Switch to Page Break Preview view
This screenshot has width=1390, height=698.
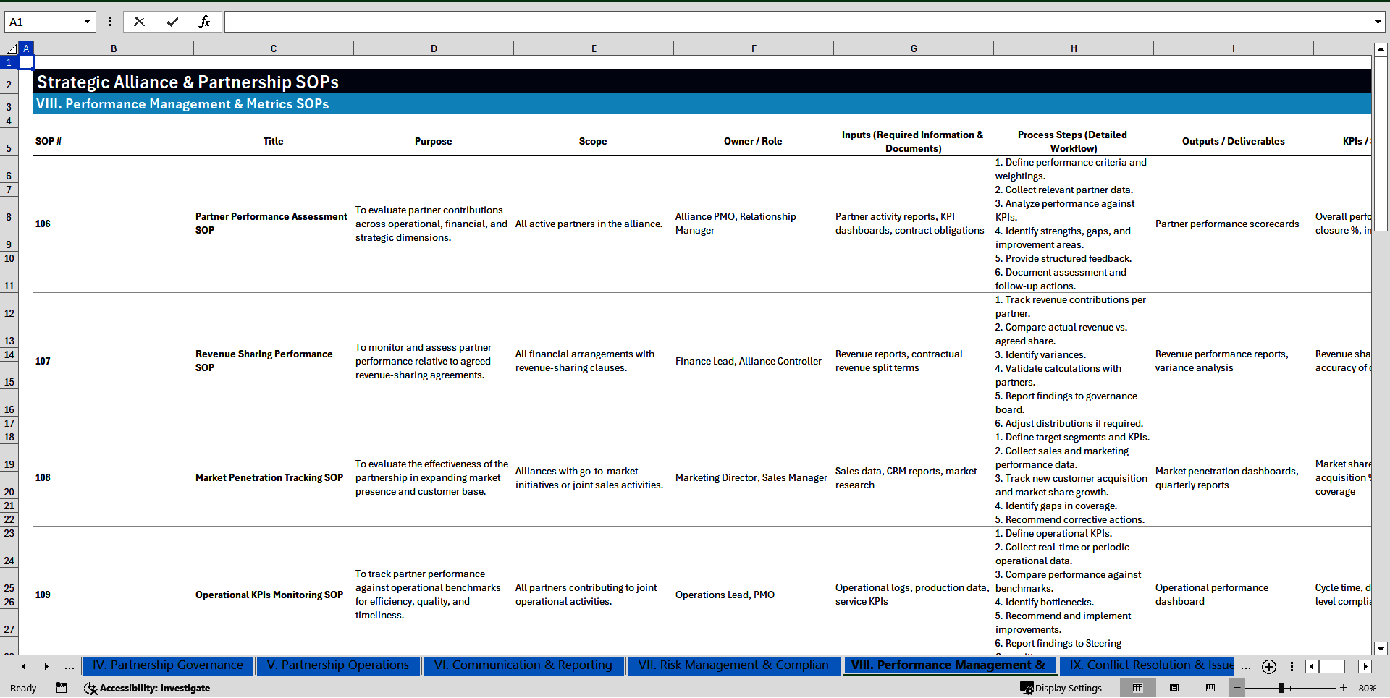[1210, 688]
